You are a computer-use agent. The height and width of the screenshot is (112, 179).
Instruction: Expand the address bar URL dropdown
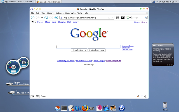(x=112, y=18)
